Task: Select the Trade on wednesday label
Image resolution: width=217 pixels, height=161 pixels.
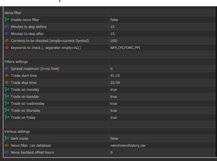Action: [x=28, y=104]
